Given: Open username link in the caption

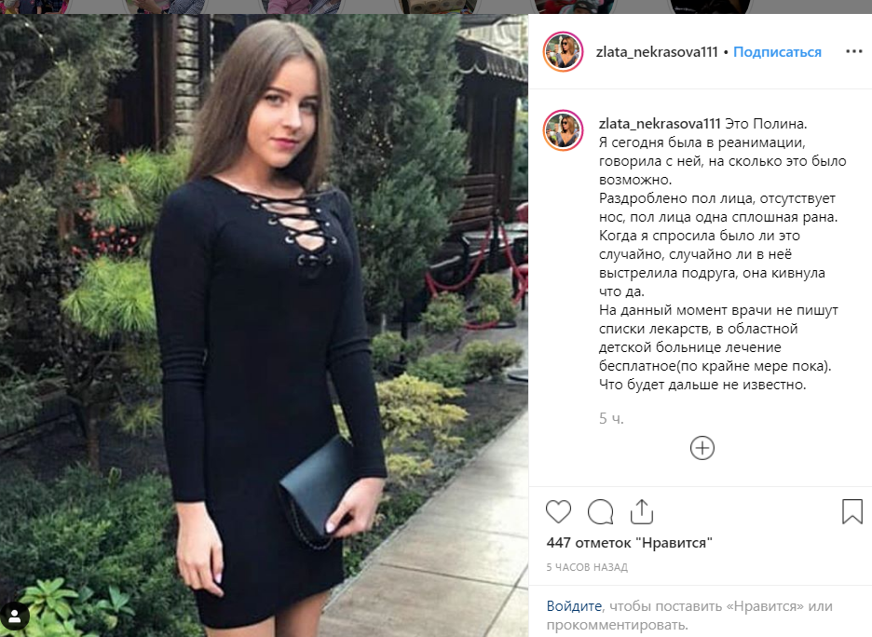Looking at the screenshot, I should pyautogui.click(x=660, y=124).
